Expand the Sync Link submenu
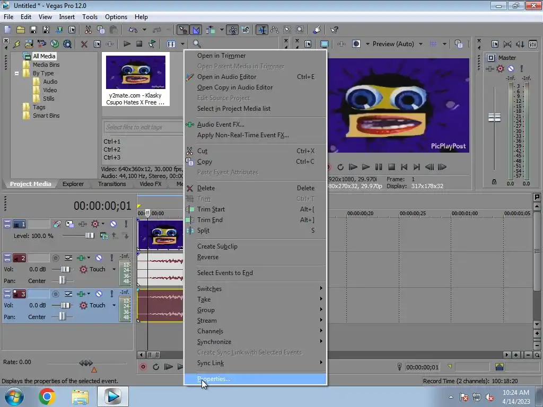The width and height of the screenshot is (543, 407). (255, 363)
